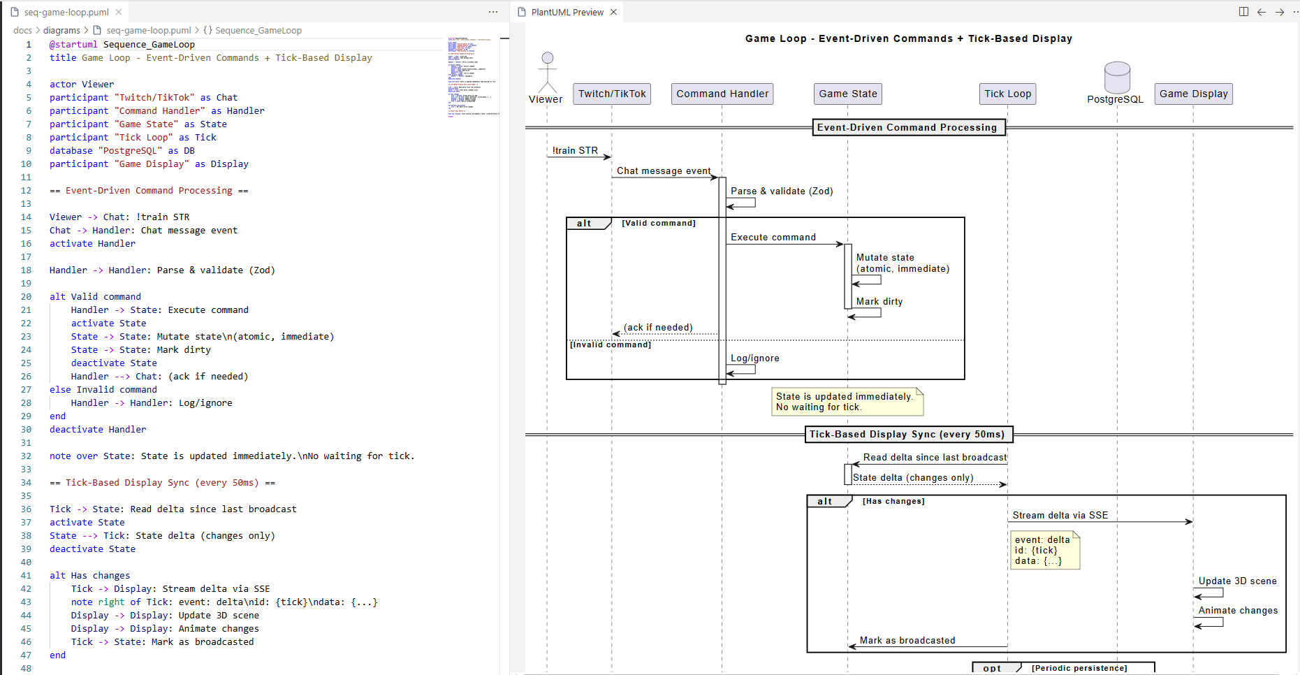The height and width of the screenshot is (675, 1300).
Task: Click the '[Valid command]' alt guard
Action: click(x=659, y=223)
